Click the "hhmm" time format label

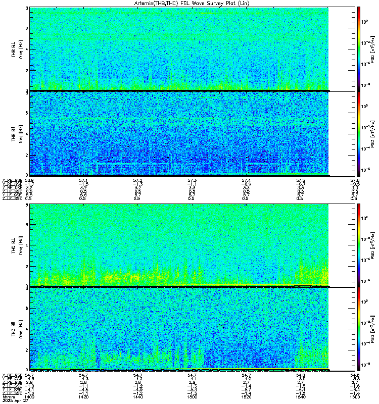click(x=9, y=397)
